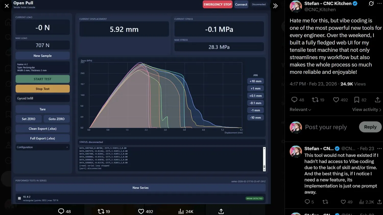Click the Disconnected status label
The height and width of the screenshot is (215, 383).
[259, 4]
